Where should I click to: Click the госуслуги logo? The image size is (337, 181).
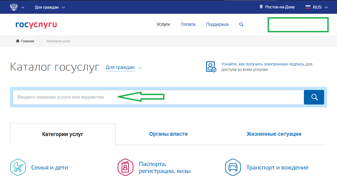click(x=36, y=25)
